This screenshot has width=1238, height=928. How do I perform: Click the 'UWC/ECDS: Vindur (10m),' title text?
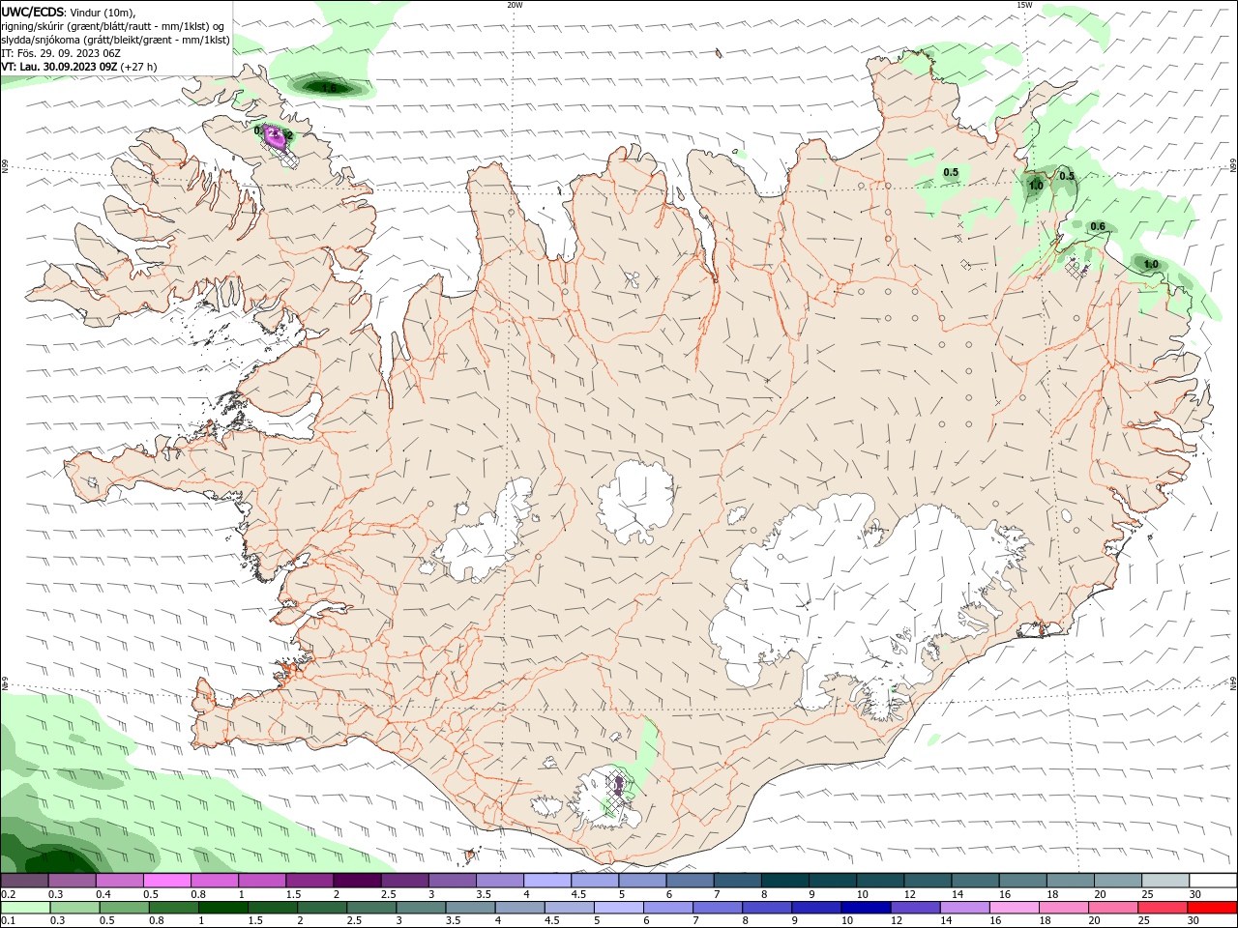point(69,12)
